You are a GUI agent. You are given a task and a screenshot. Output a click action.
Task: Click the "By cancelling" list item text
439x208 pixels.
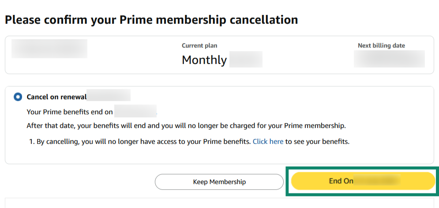143,142
